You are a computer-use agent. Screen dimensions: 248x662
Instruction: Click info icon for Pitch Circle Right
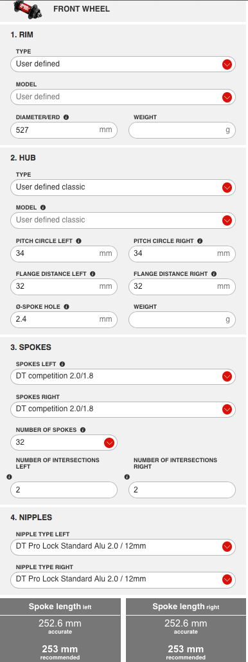click(x=200, y=241)
